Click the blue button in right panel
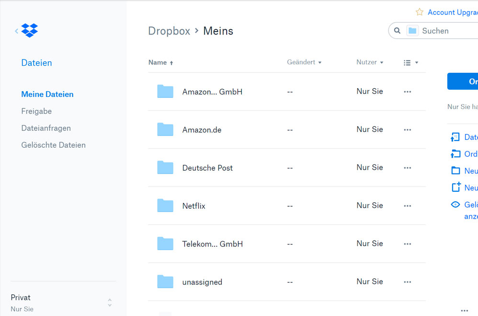The width and height of the screenshot is (478, 316). tap(463, 81)
